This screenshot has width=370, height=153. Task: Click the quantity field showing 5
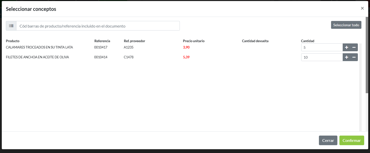[x=322, y=47]
